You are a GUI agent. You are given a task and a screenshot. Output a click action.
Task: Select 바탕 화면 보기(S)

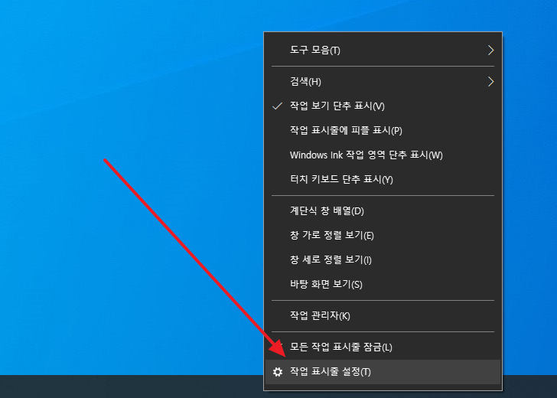point(383,284)
